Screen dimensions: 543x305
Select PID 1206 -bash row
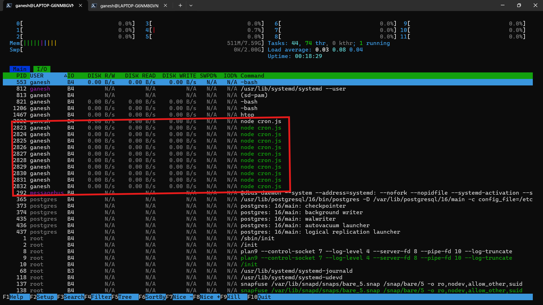point(268,108)
